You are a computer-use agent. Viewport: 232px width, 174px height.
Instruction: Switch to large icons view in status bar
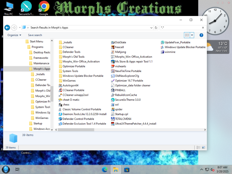[203, 147]
